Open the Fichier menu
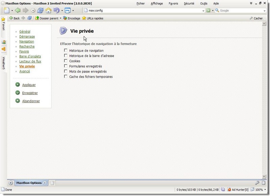 pyautogui.click(x=140, y=3)
